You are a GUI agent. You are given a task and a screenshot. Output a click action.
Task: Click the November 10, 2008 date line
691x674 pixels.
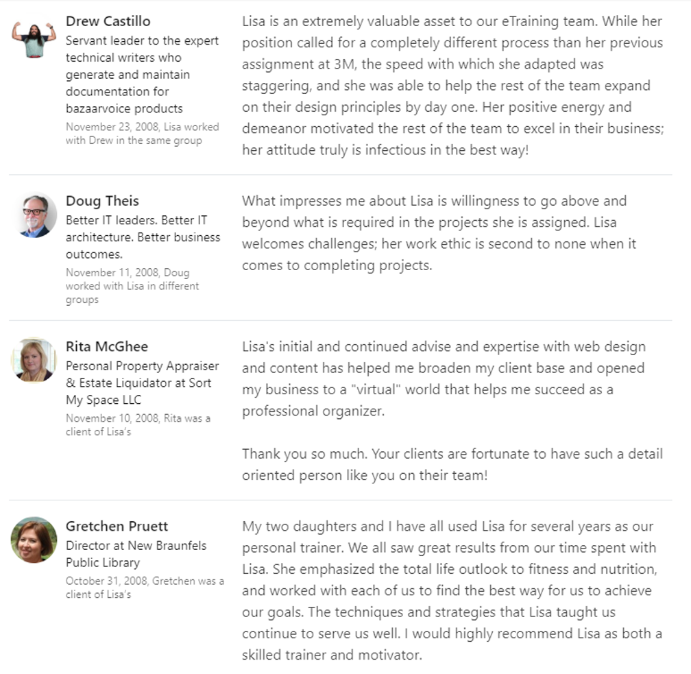138,425
